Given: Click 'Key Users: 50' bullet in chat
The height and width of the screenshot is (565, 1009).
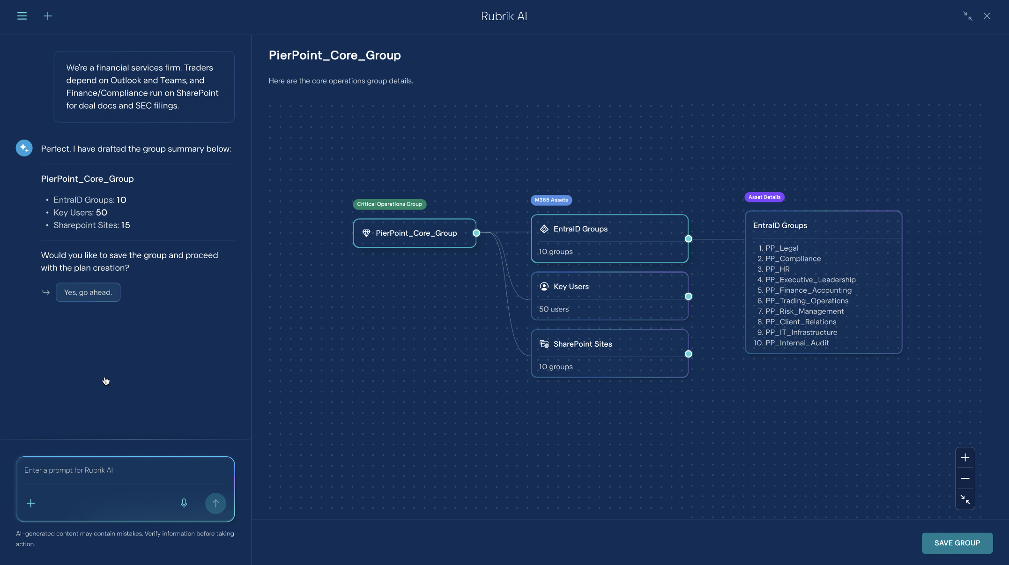Looking at the screenshot, I should [x=80, y=213].
